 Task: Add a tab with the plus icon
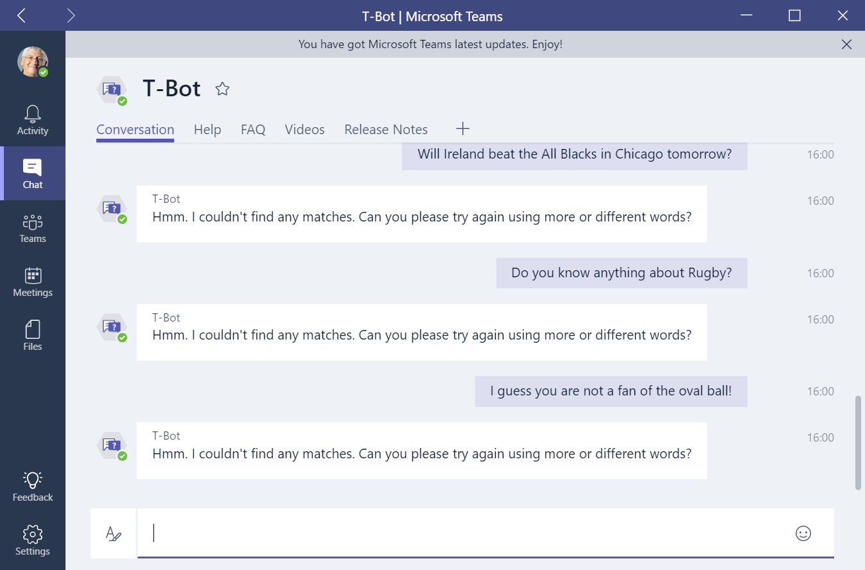[462, 129]
